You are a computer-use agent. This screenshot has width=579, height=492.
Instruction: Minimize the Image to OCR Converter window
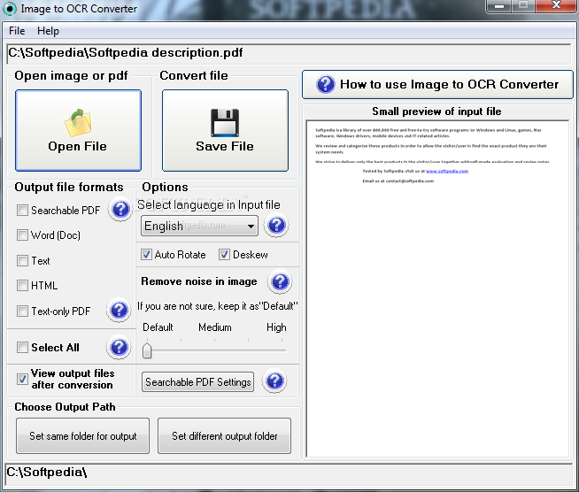pos(499,6)
